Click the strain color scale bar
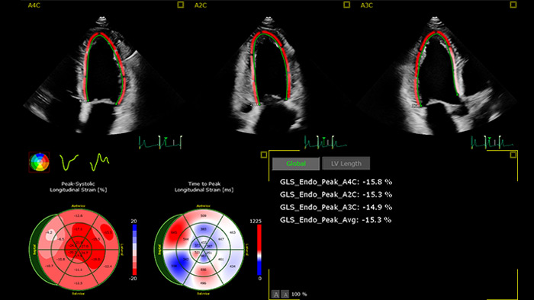 coord(134,250)
